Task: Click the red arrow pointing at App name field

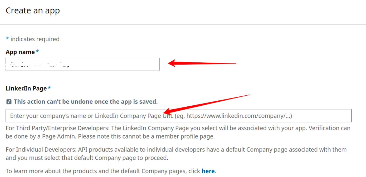Action: pyautogui.click(x=202, y=63)
